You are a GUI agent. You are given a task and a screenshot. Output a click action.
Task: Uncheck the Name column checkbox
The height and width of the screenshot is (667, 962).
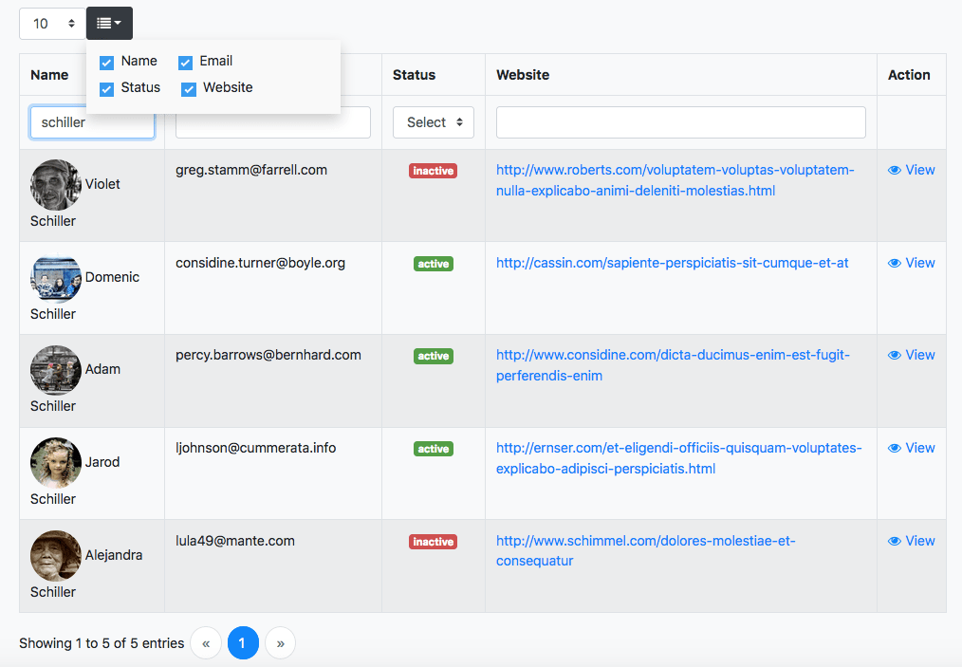point(107,63)
